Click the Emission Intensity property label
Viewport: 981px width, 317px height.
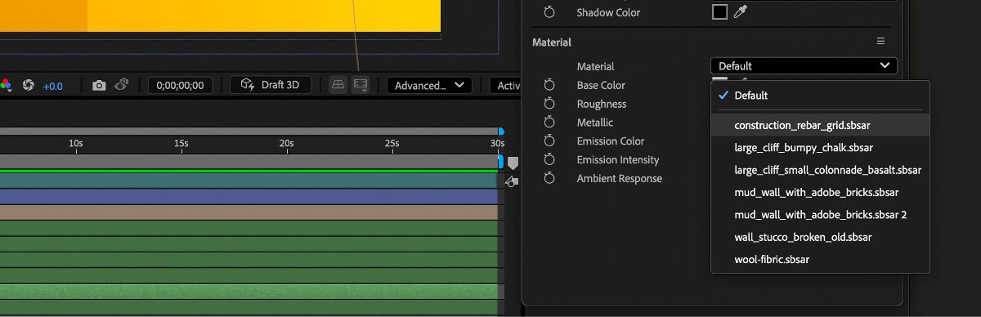618,159
